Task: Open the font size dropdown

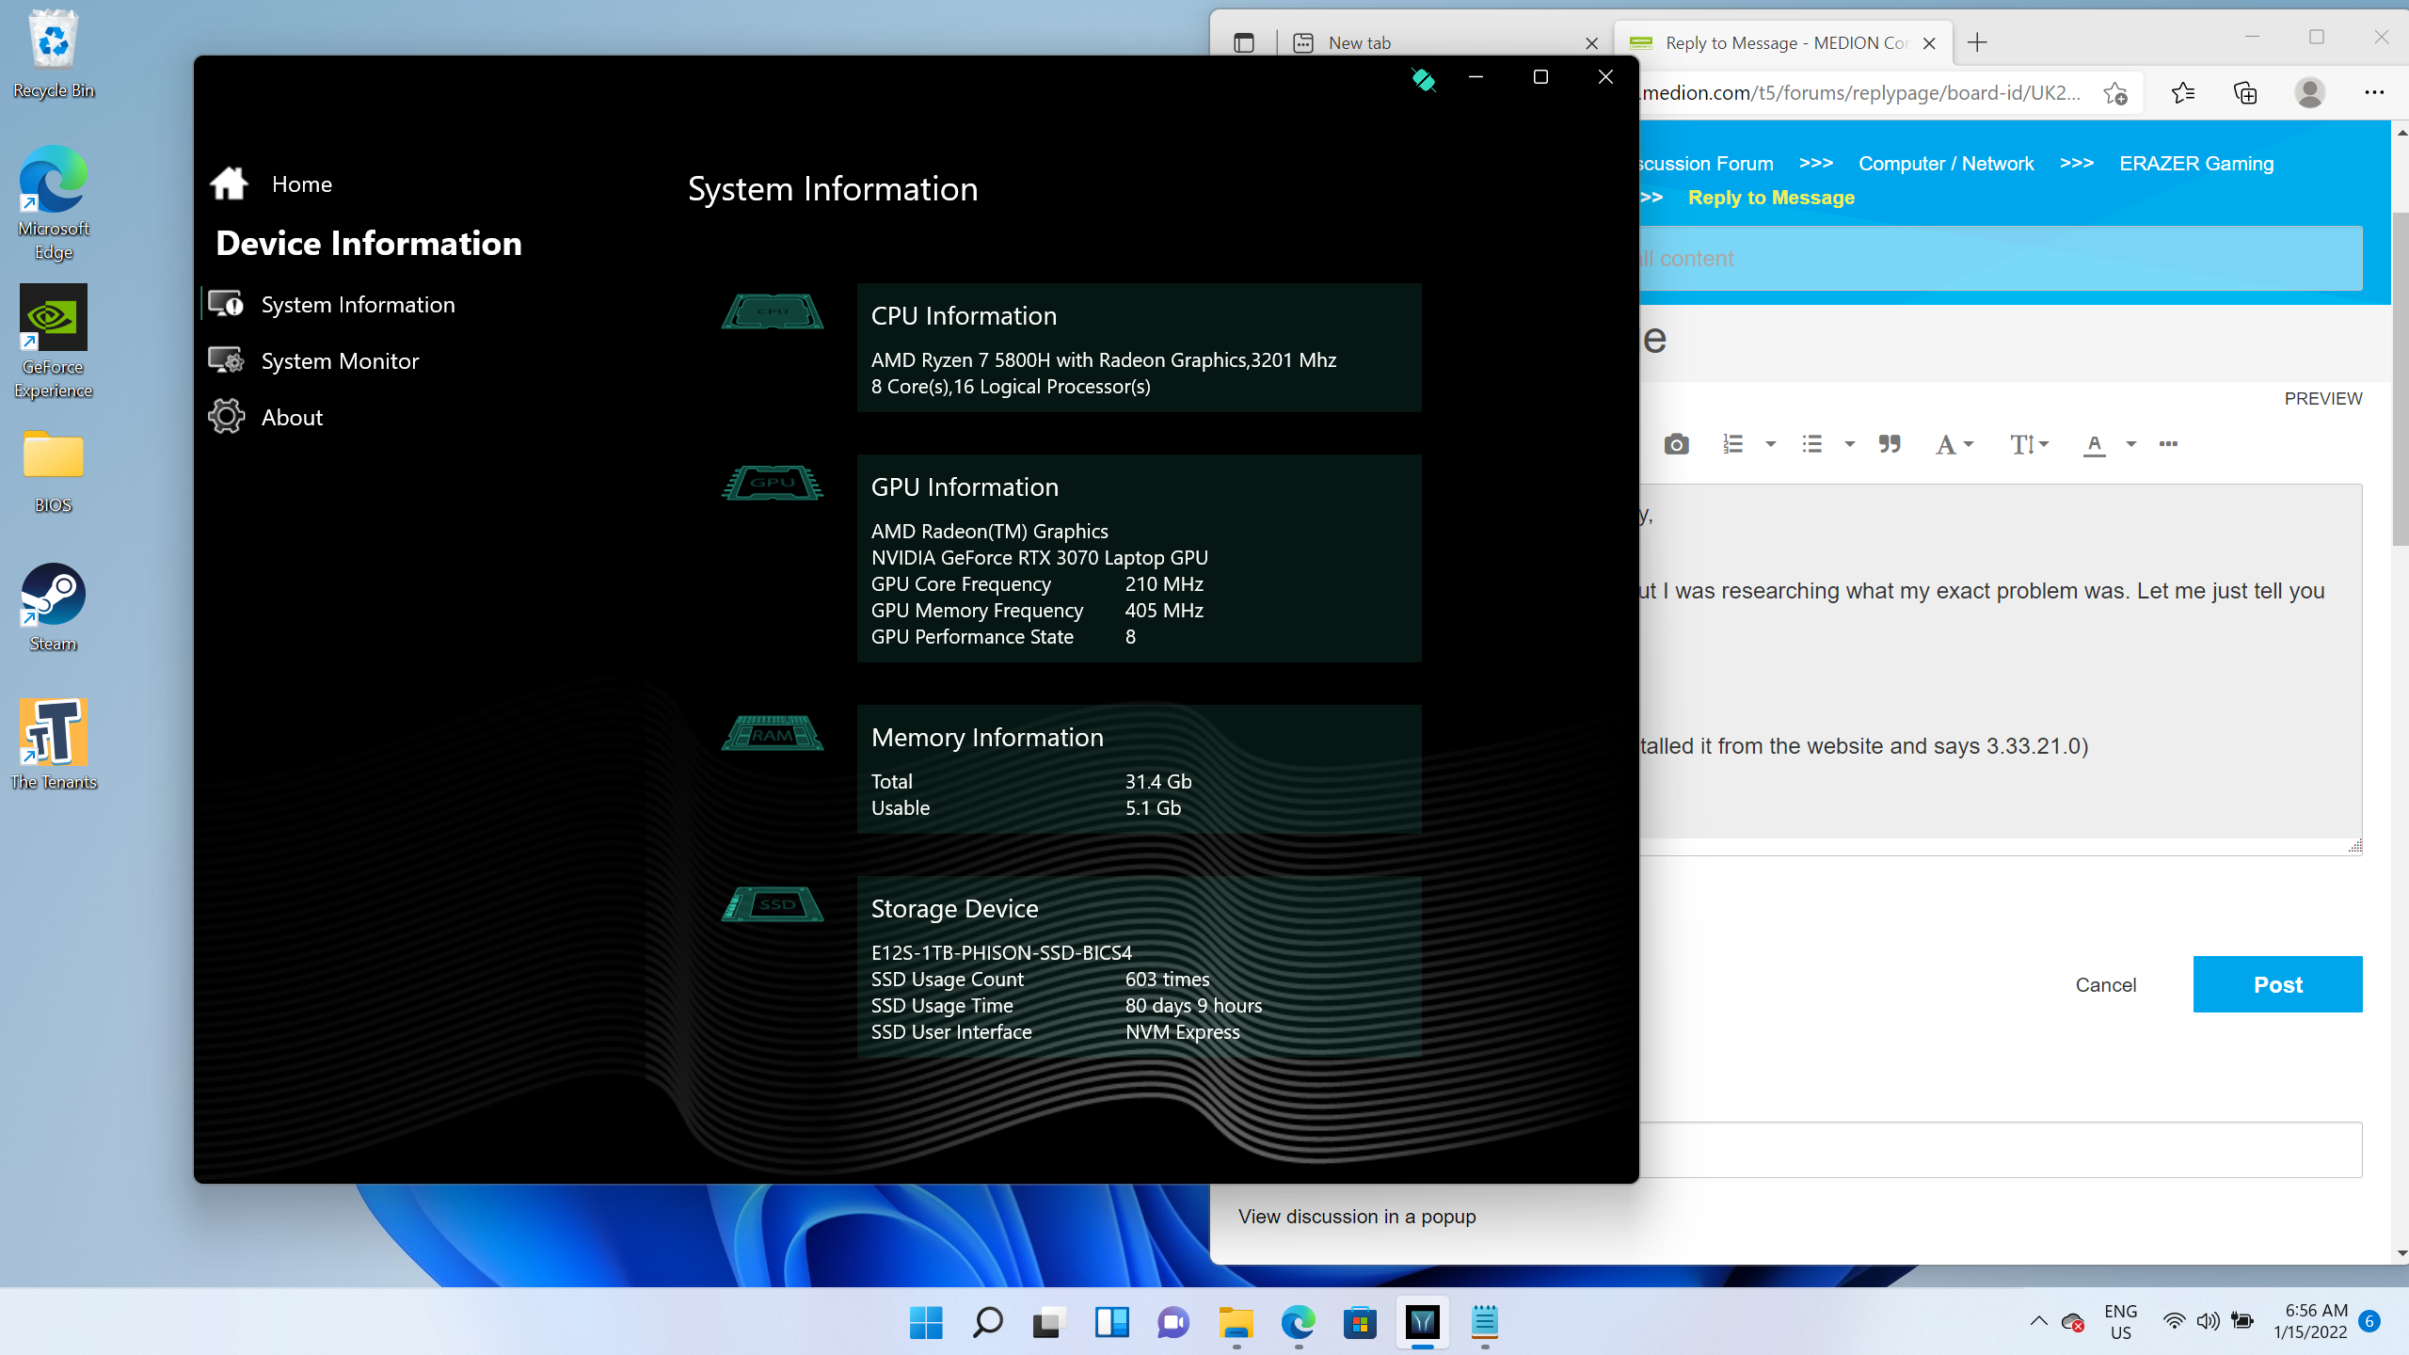Action: 2029,444
